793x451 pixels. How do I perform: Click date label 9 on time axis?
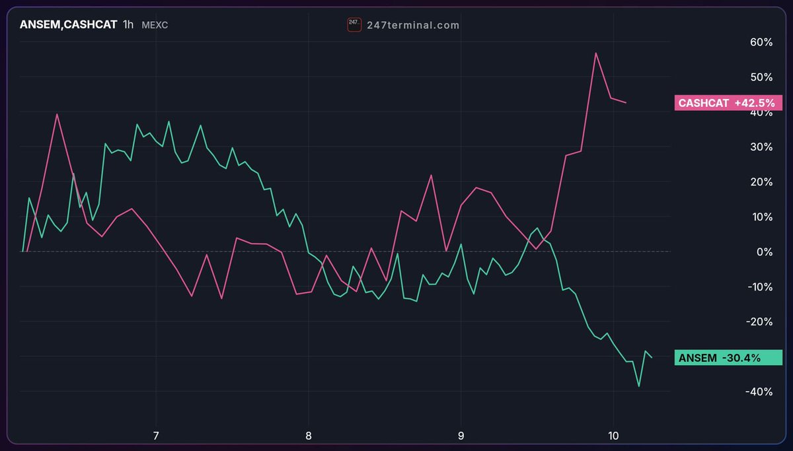click(x=461, y=436)
